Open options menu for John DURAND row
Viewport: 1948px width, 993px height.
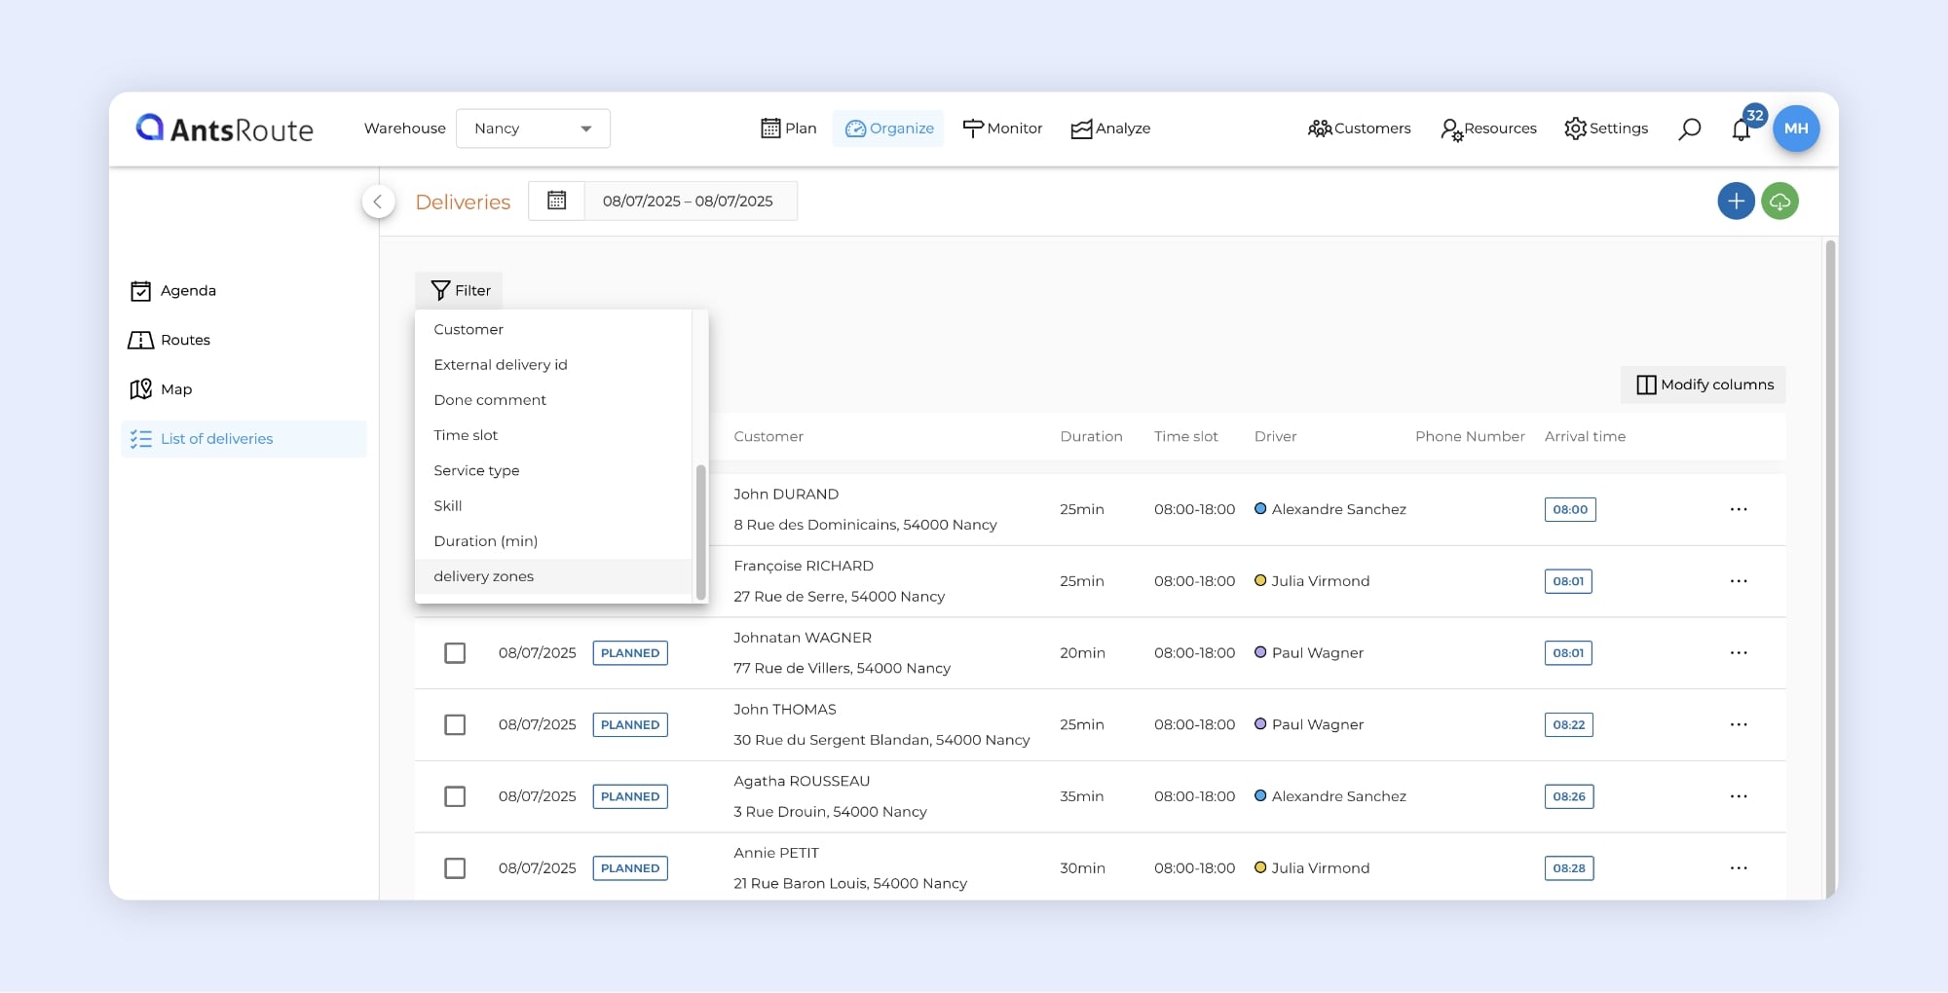1739,509
